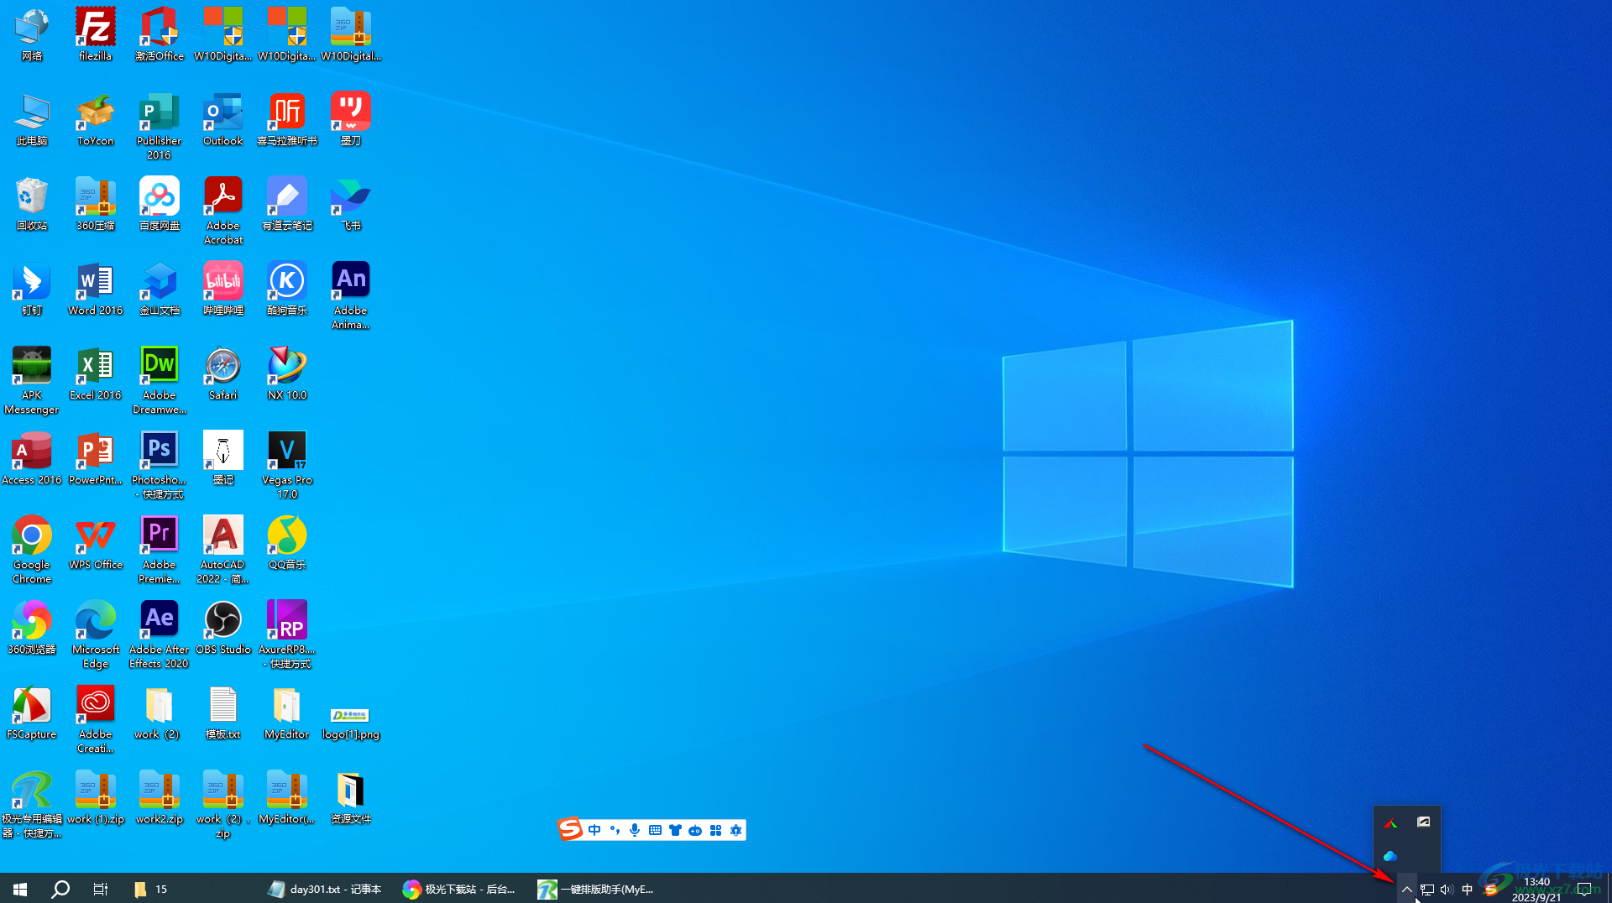Select the AxureRP8 shortcut icon

(x=287, y=634)
